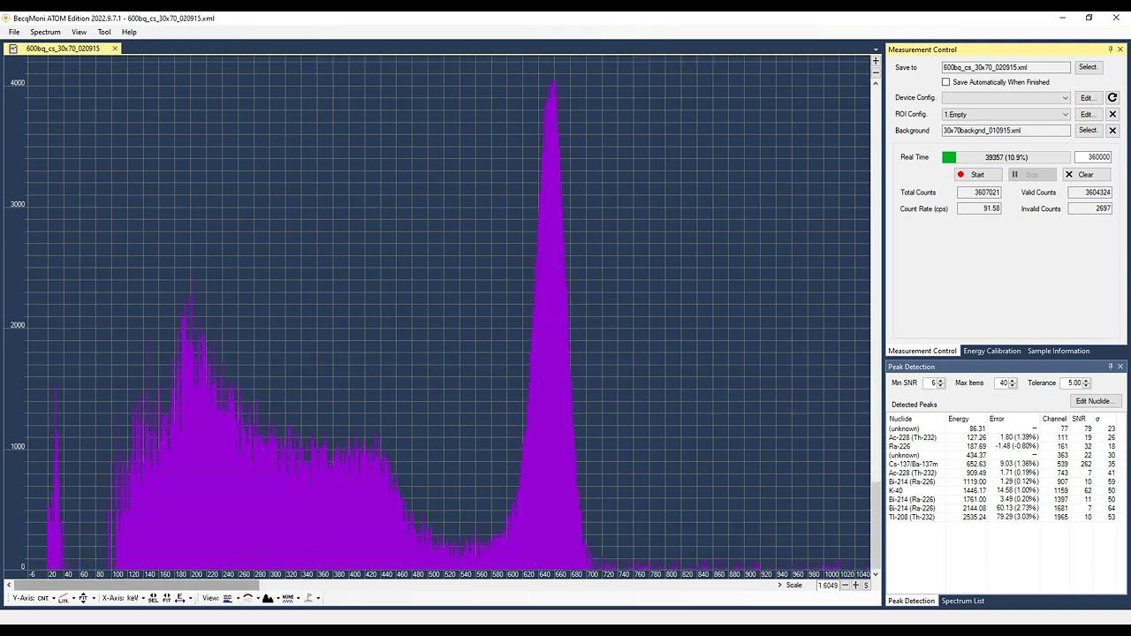Close the 600bq_cs_30x70_020915 document tab

[115, 49]
